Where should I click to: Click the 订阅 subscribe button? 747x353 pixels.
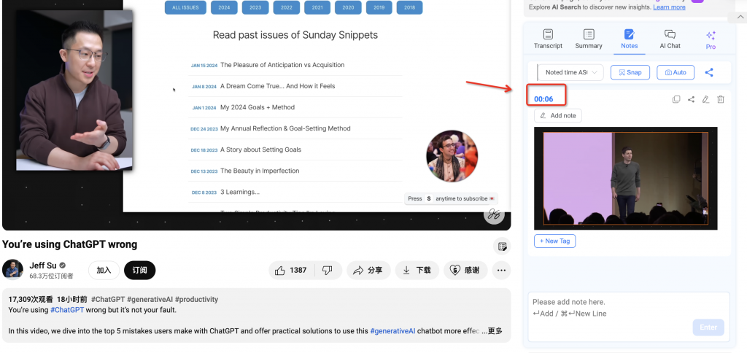139,270
